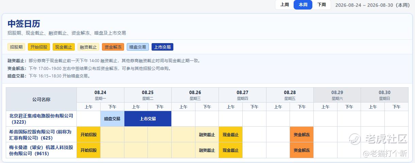This screenshot has width=415, height=163.
Task: Click 现金截止 cell for 希音国际
Action: tap(231, 134)
